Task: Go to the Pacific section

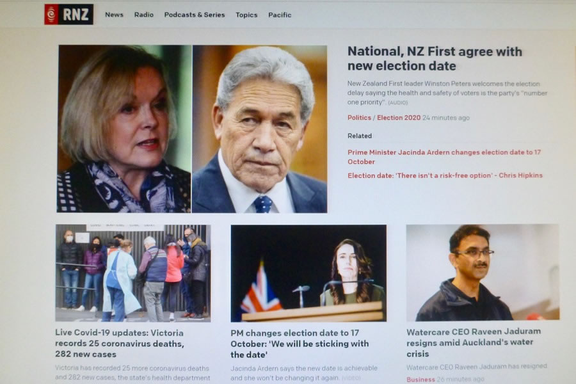Action: [280, 15]
